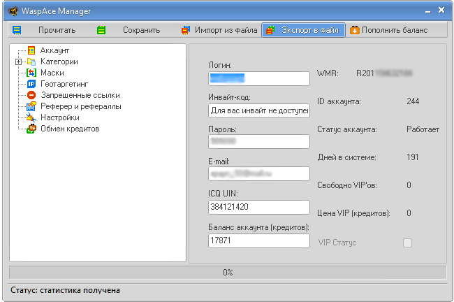Click the ICQ UIN field
This screenshot has height=302, width=454.
[258, 207]
